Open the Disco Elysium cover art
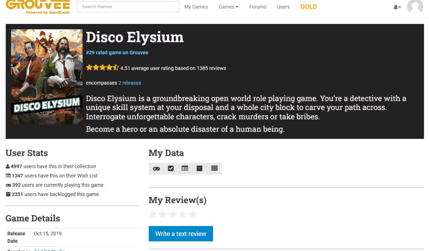The height and width of the screenshot is (251, 429). [x=47, y=77]
